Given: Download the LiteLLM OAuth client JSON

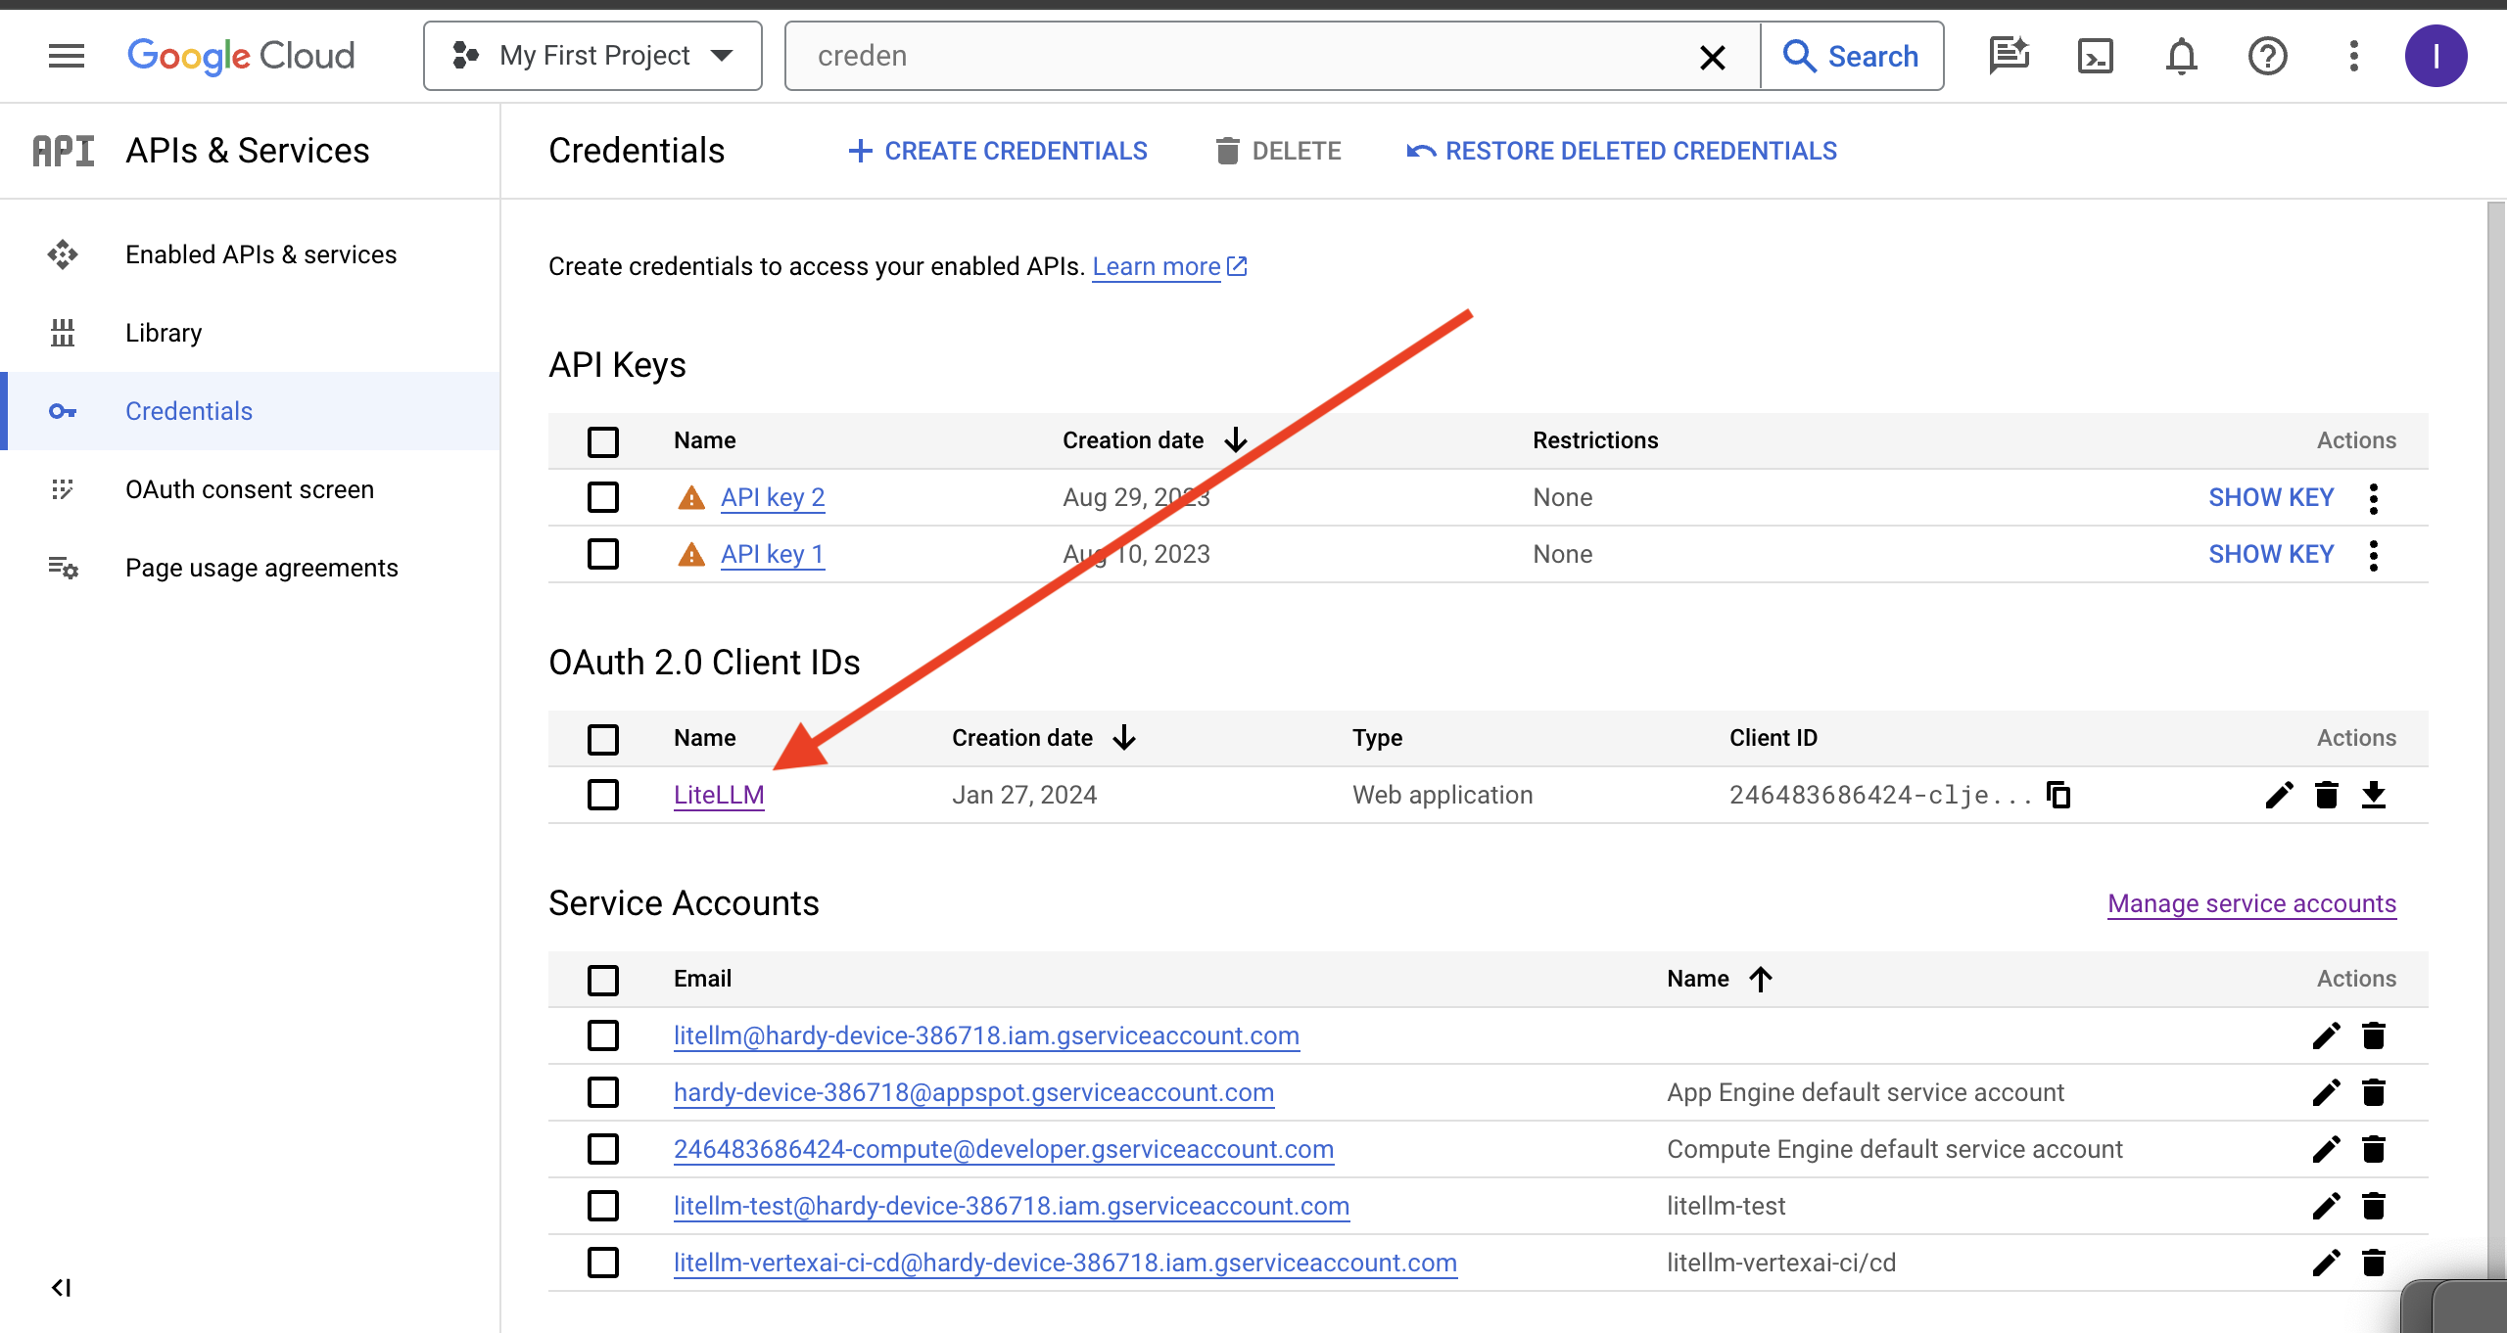Looking at the screenshot, I should [x=2373, y=795].
